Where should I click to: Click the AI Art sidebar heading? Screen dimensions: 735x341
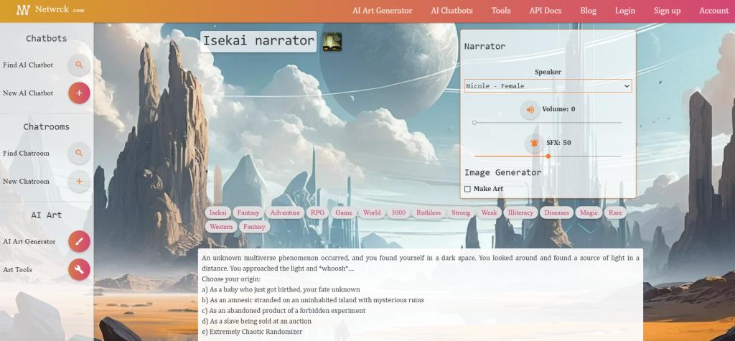[47, 215]
